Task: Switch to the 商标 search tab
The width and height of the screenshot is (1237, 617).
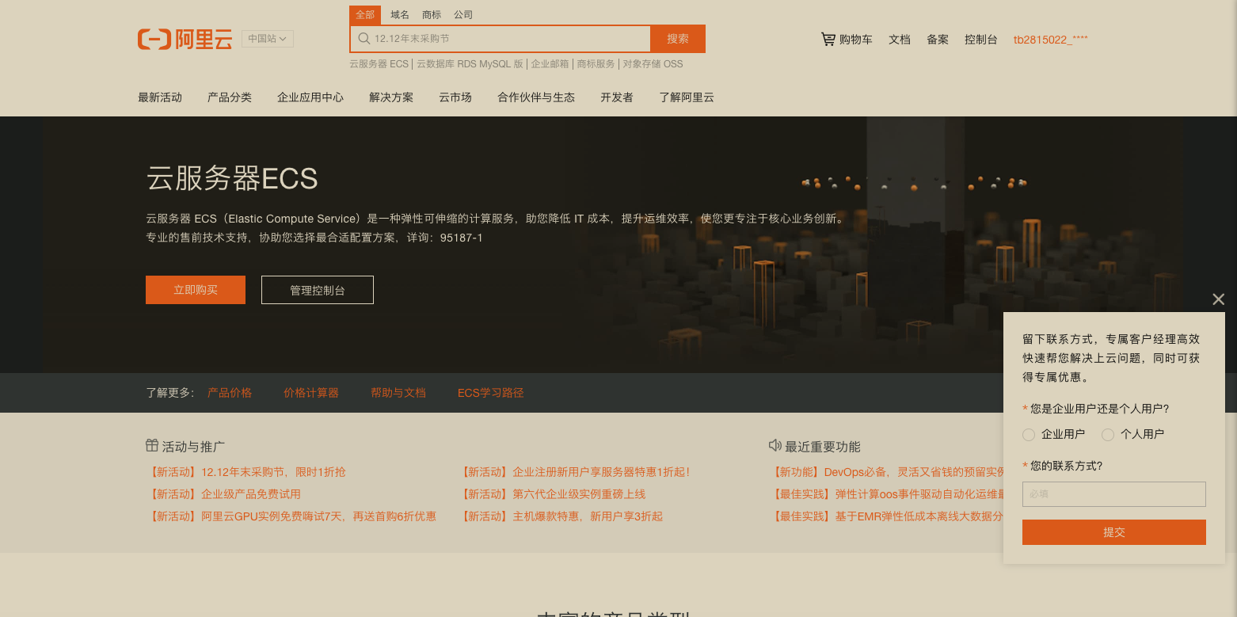Action: click(x=432, y=15)
